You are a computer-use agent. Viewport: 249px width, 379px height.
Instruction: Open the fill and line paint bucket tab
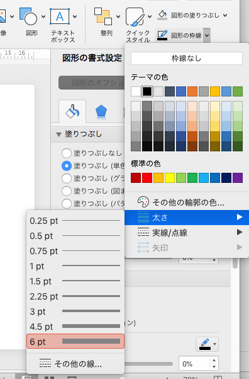pos(72,112)
